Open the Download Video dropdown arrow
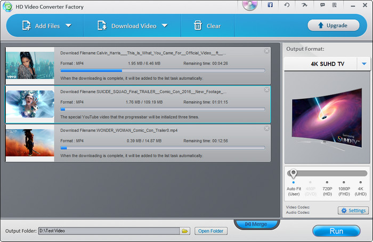 coord(165,26)
